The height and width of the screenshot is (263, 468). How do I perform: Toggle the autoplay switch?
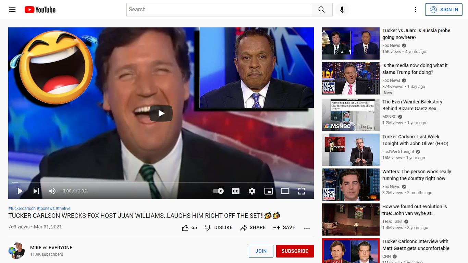(x=218, y=191)
